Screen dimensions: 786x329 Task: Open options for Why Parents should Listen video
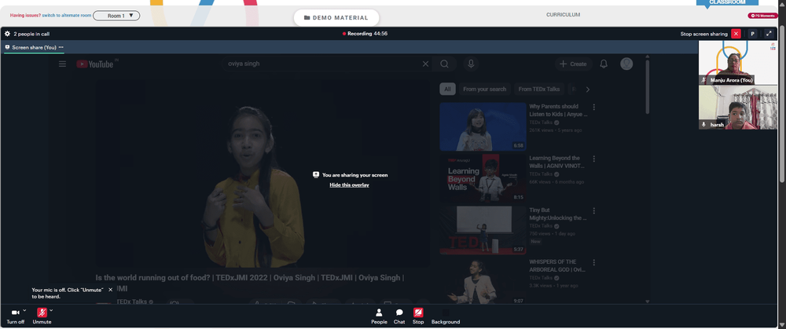click(x=594, y=107)
